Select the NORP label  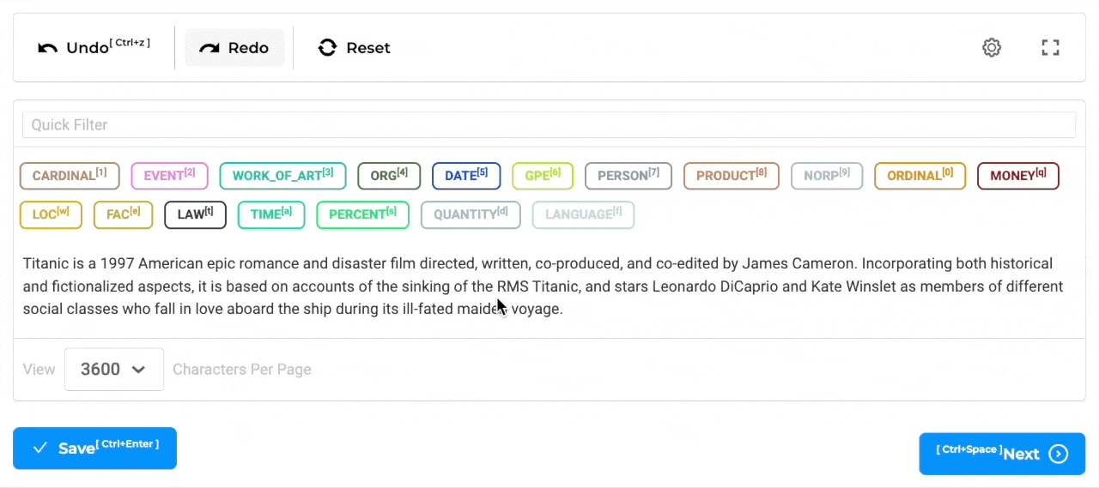[x=827, y=176]
